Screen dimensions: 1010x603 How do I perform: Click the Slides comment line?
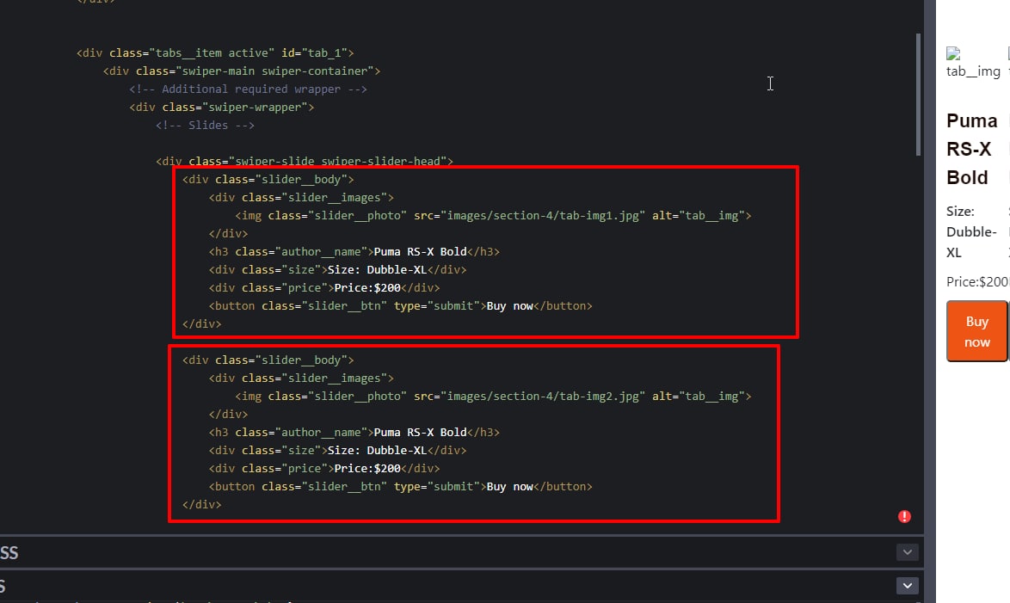pos(205,125)
